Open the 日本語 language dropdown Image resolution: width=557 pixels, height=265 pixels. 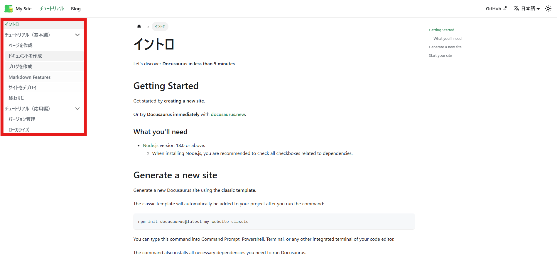coord(527,9)
